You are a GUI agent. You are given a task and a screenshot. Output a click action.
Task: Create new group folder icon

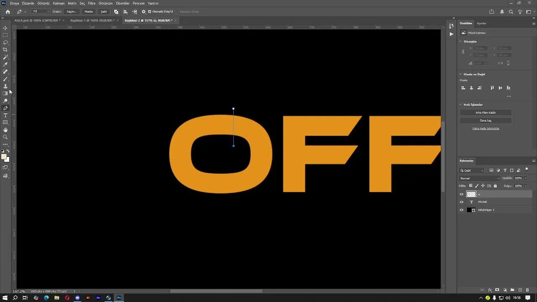coord(512,290)
